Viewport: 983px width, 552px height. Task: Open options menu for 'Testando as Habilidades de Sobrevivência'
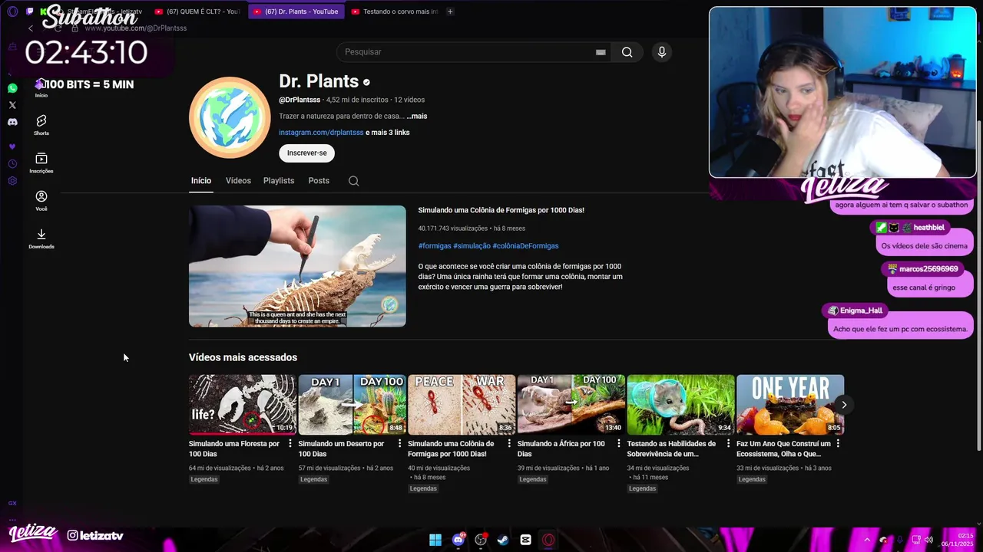coord(729,444)
